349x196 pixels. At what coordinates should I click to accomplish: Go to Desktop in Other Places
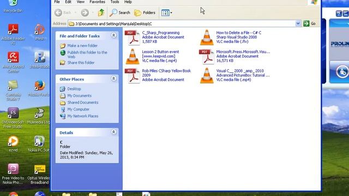[74, 89]
